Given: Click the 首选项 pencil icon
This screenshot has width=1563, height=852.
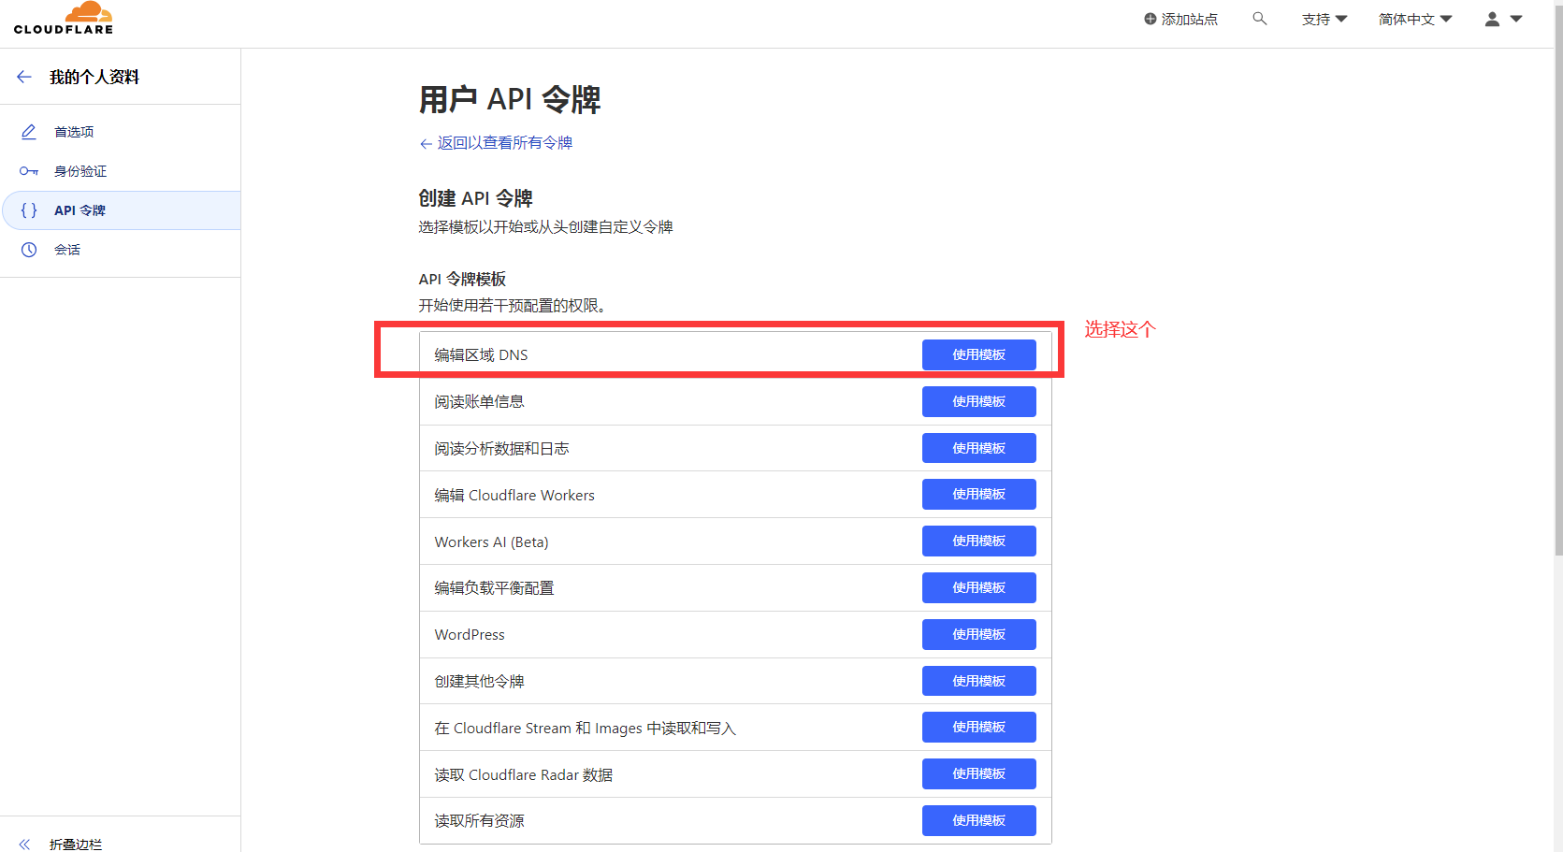Looking at the screenshot, I should pyautogui.click(x=29, y=132).
